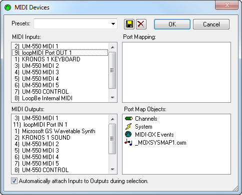Select input '4) UM-550 MIDI 3'
The image size is (242, 195).
pyautogui.click(x=60, y=72)
